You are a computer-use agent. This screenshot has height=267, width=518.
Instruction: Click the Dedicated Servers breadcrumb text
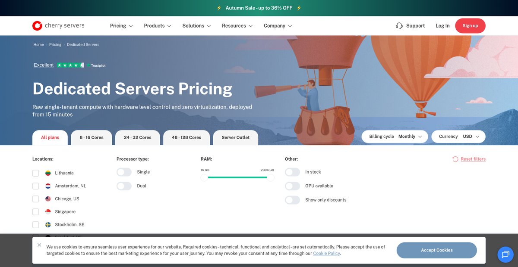pos(83,45)
